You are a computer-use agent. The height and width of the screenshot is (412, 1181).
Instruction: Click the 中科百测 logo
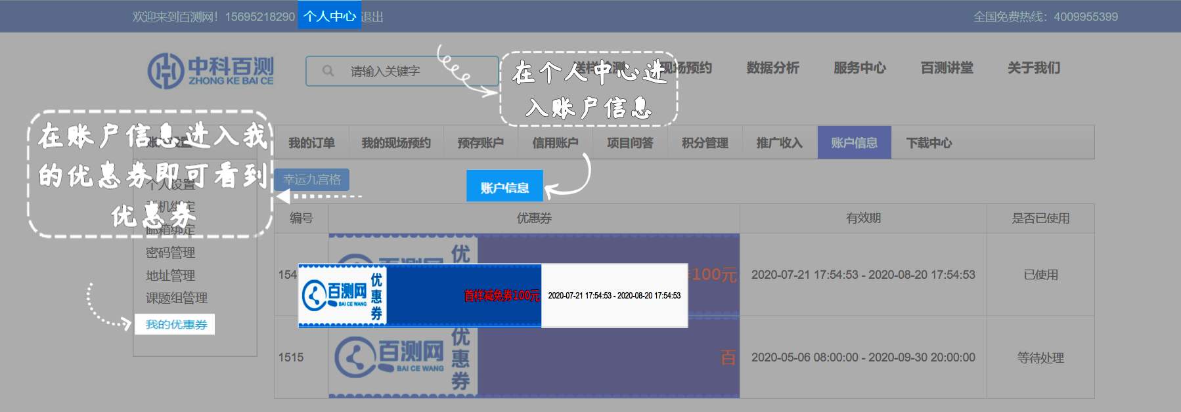click(x=211, y=71)
